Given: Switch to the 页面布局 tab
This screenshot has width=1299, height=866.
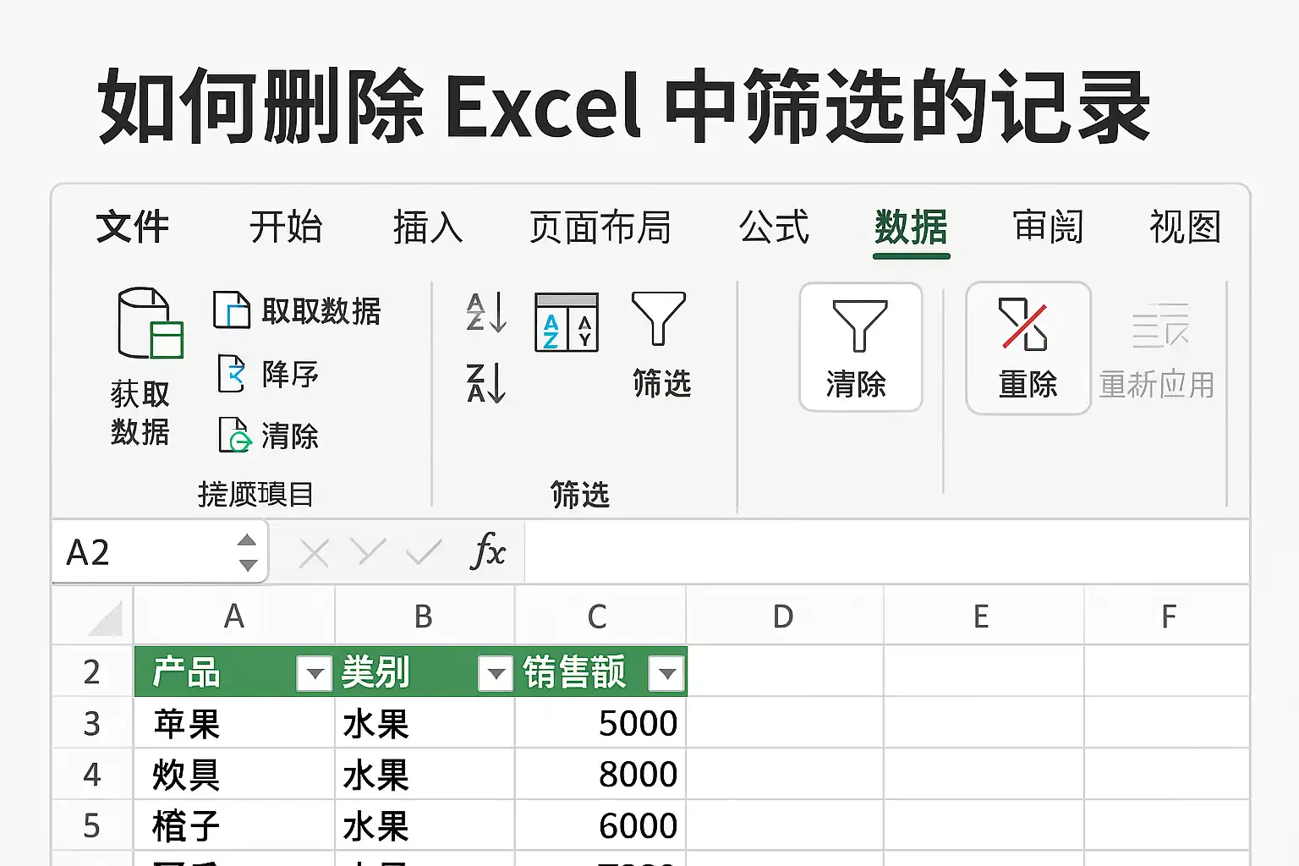Looking at the screenshot, I should click(600, 227).
